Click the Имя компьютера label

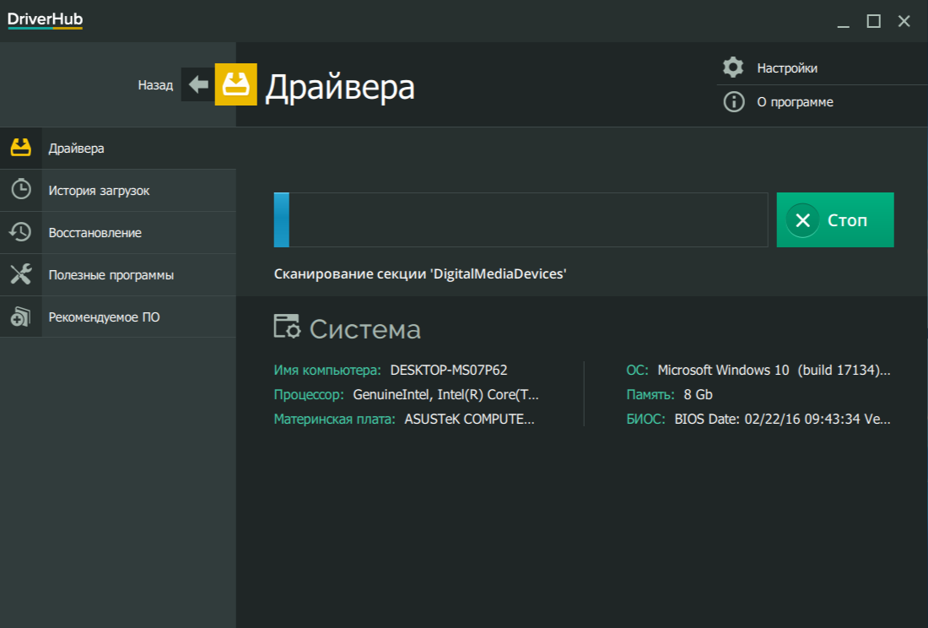click(327, 370)
